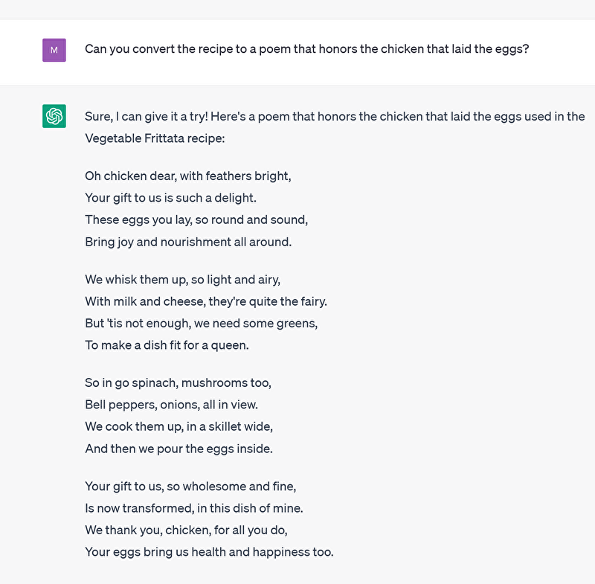Click the line 'Bring joy and nourishment all around.'
The height and width of the screenshot is (584, 595).
pyautogui.click(x=188, y=242)
